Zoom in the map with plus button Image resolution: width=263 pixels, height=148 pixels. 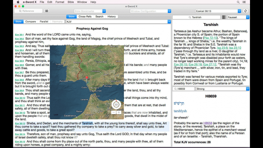click(119, 112)
